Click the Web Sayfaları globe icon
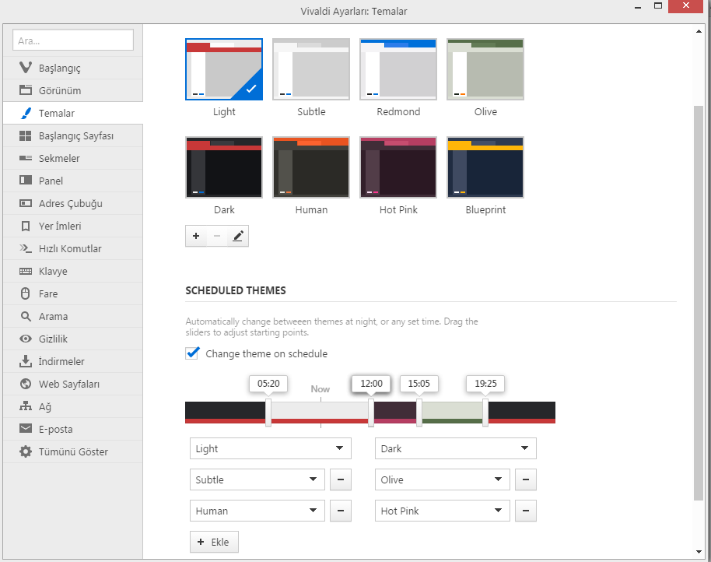The width and height of the screenshot is (711, 562). pos(26,384)
